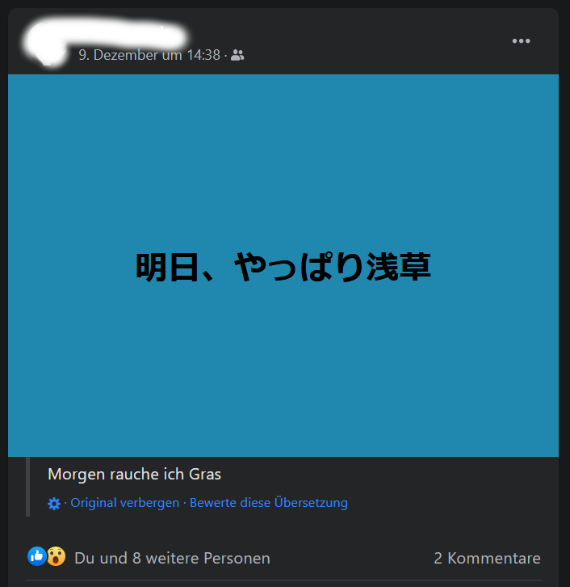
Task: Click the word Gras in the translation
Action: point(205,475)
